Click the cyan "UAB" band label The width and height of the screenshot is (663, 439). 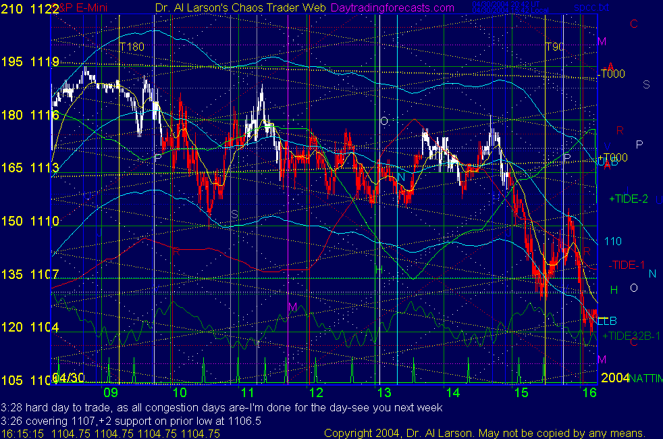click(x=608, y=162)
